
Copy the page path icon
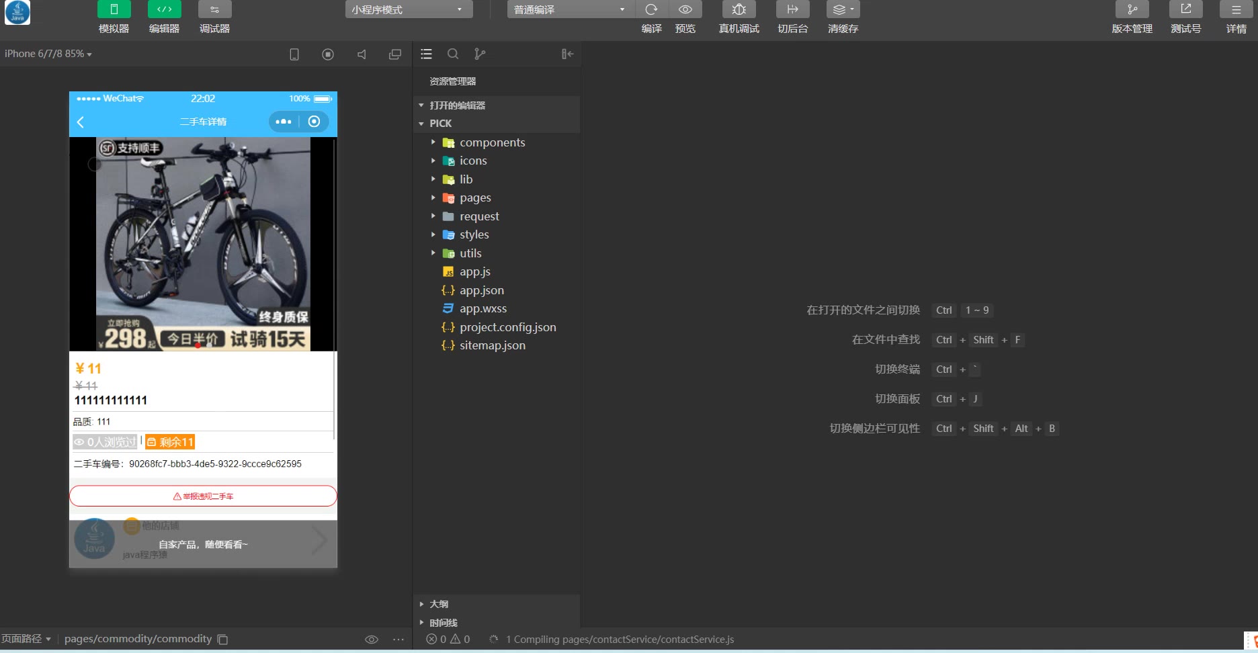pos(223,640)
